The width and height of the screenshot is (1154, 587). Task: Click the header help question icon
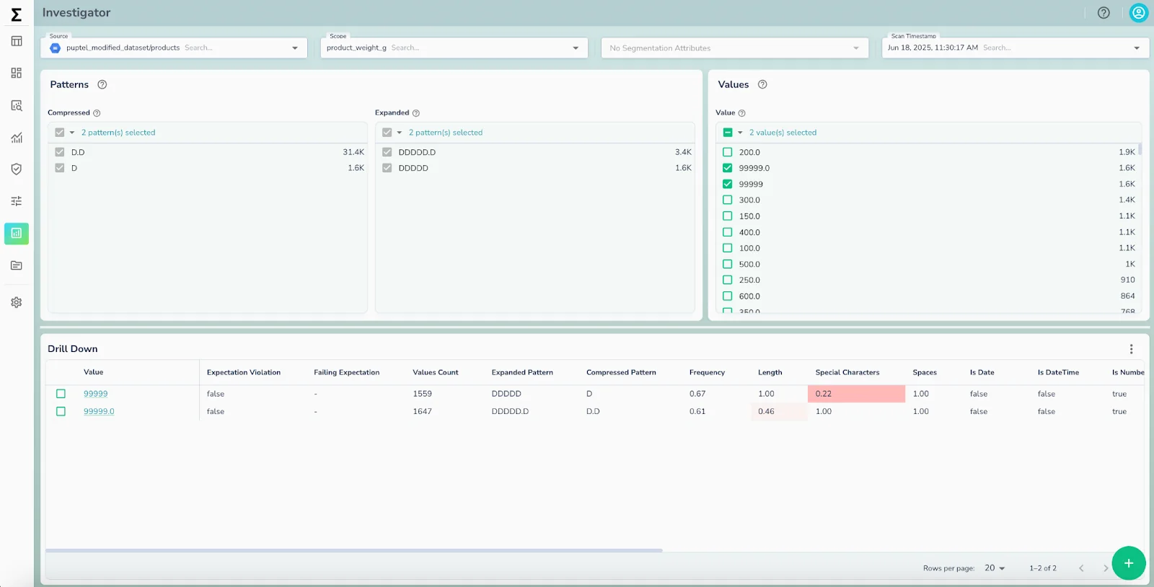point(1104,13)
